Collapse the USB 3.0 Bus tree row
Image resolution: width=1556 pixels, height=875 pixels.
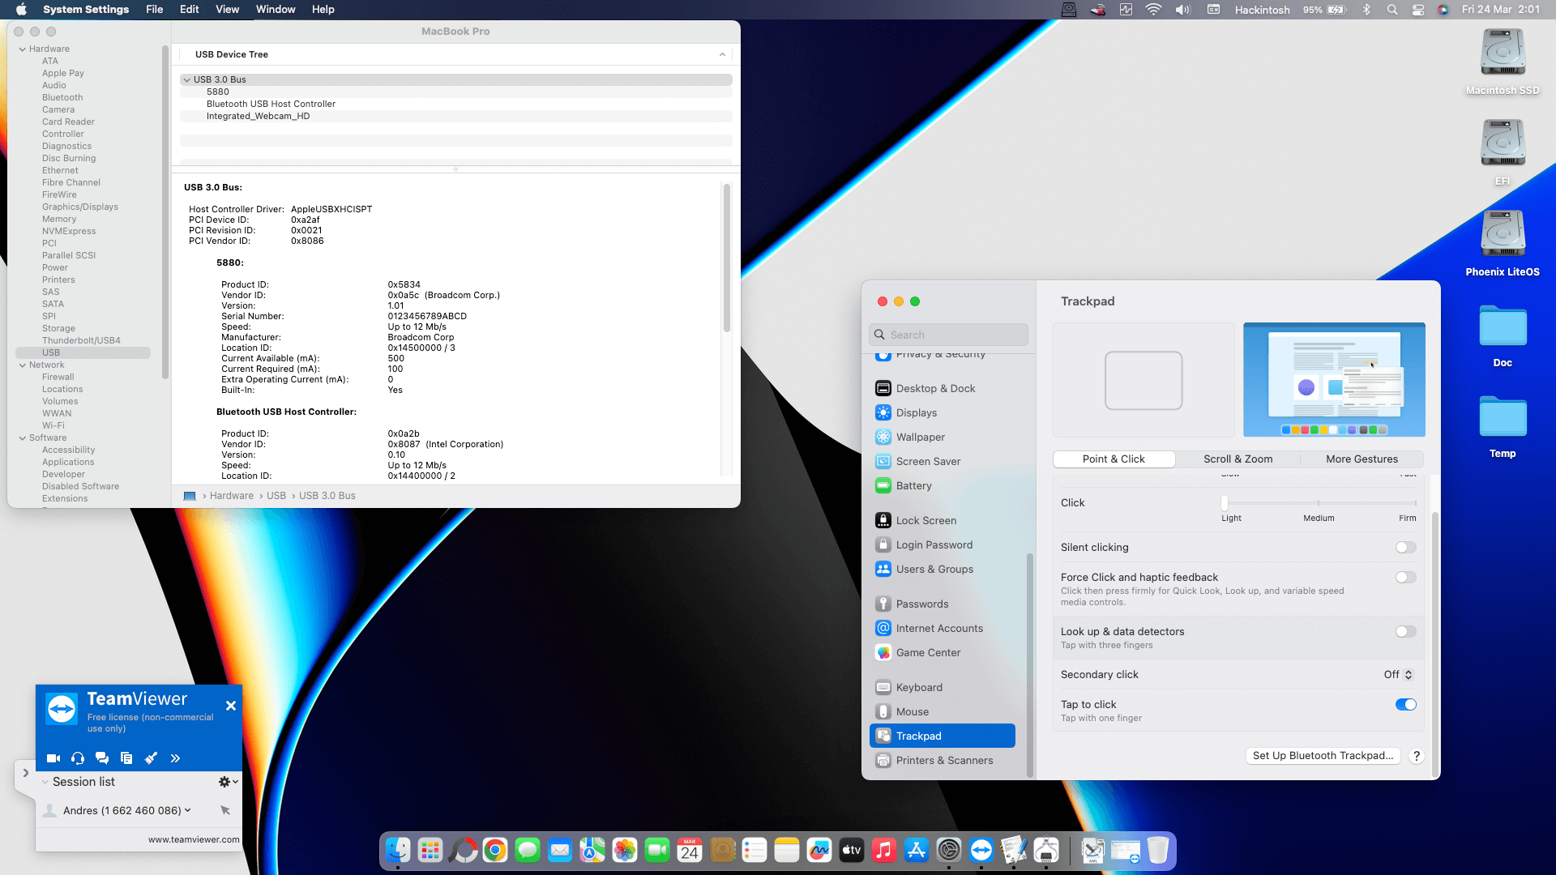click(x=187, y=79)
